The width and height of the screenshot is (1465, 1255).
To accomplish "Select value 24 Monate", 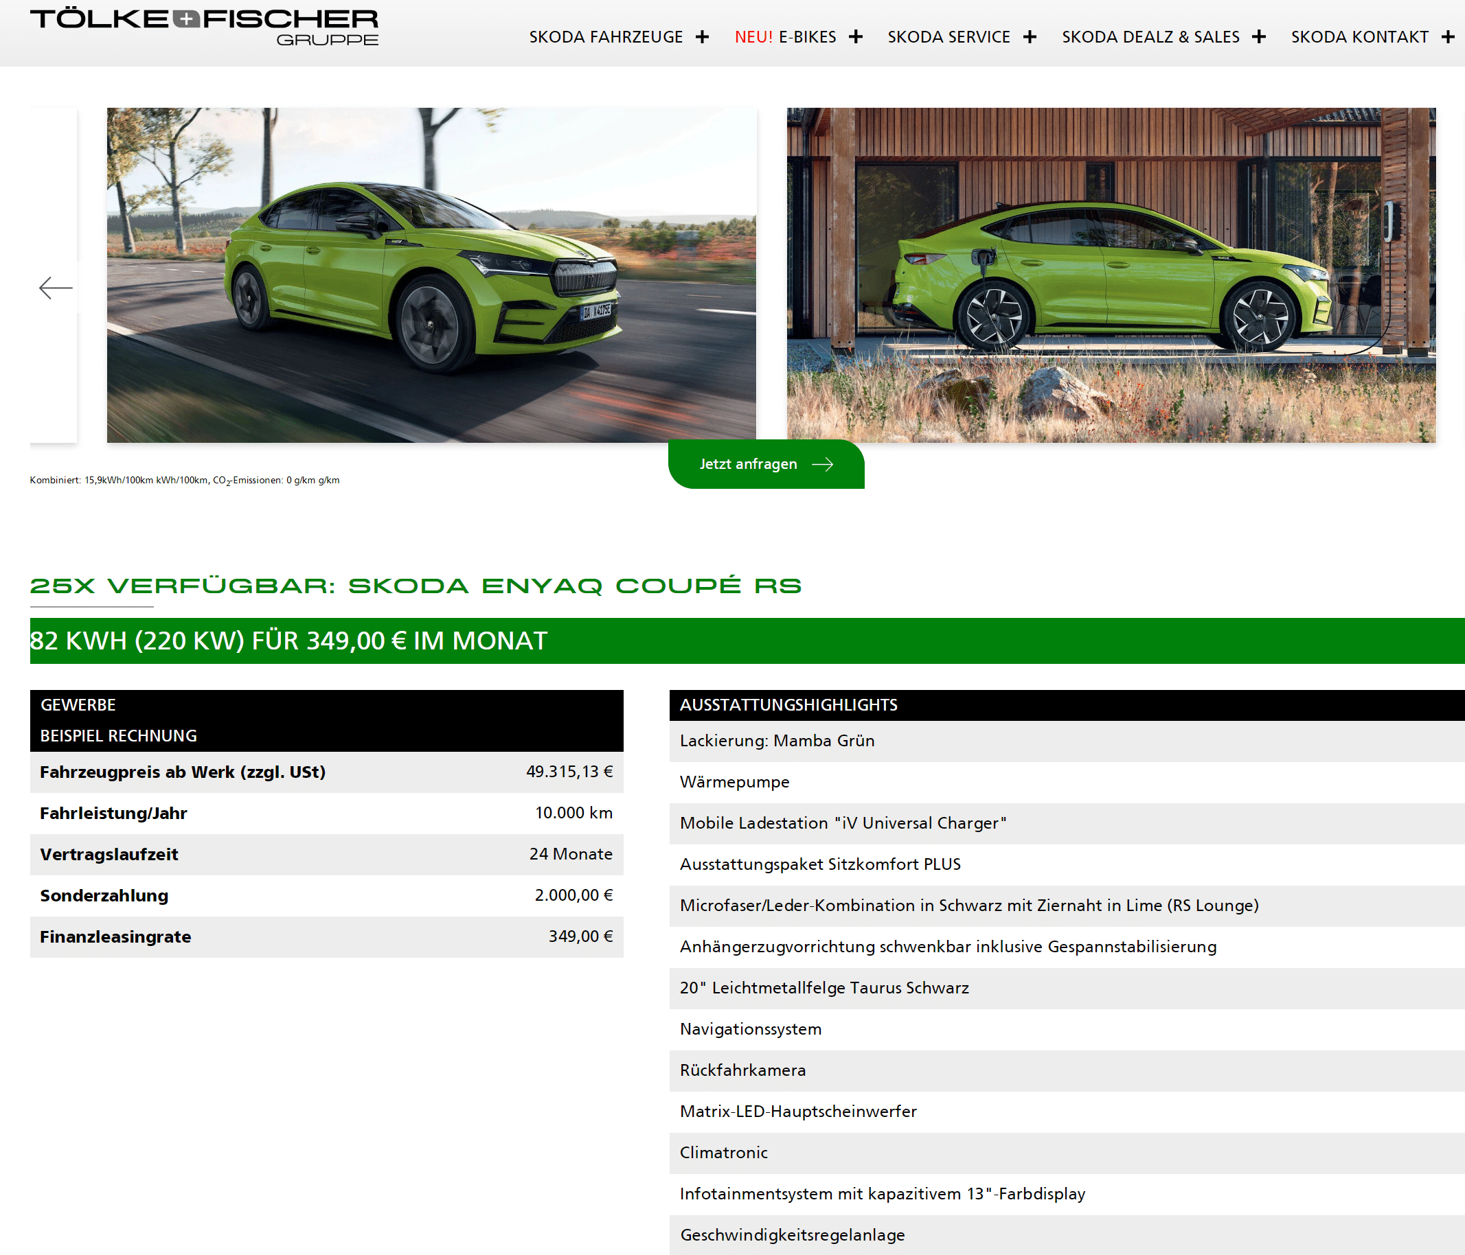I will click(x=571, y=853).
